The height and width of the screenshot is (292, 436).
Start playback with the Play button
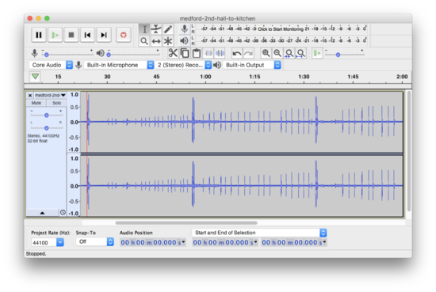pos(55,35)
